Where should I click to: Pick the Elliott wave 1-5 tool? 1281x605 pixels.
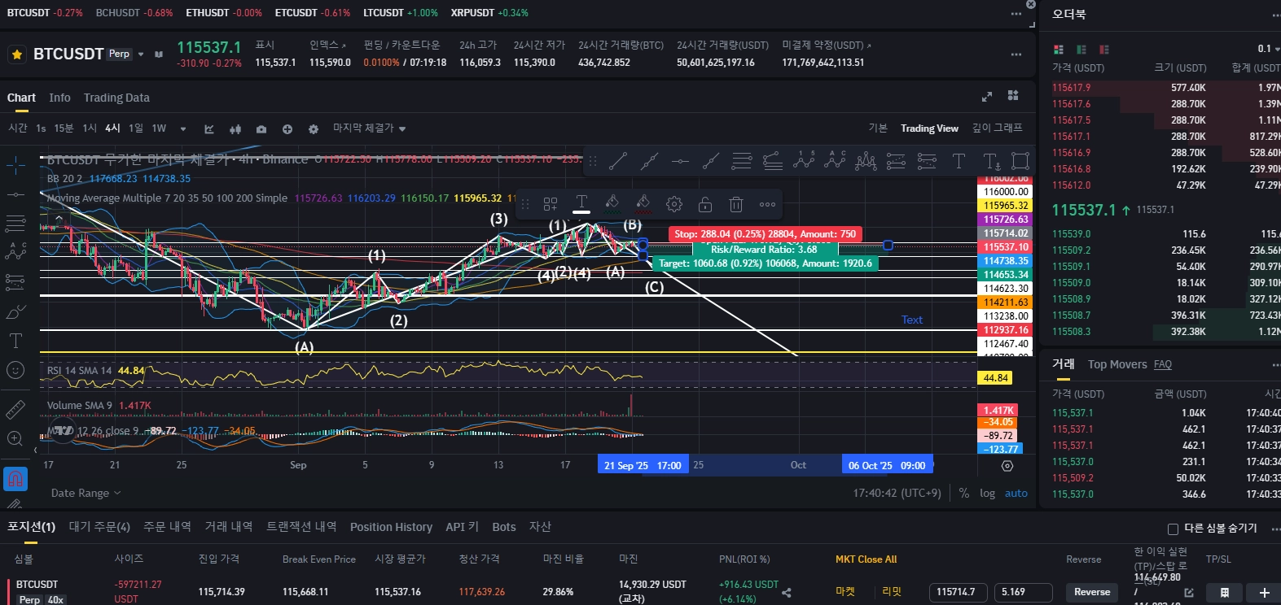[804, 161]
